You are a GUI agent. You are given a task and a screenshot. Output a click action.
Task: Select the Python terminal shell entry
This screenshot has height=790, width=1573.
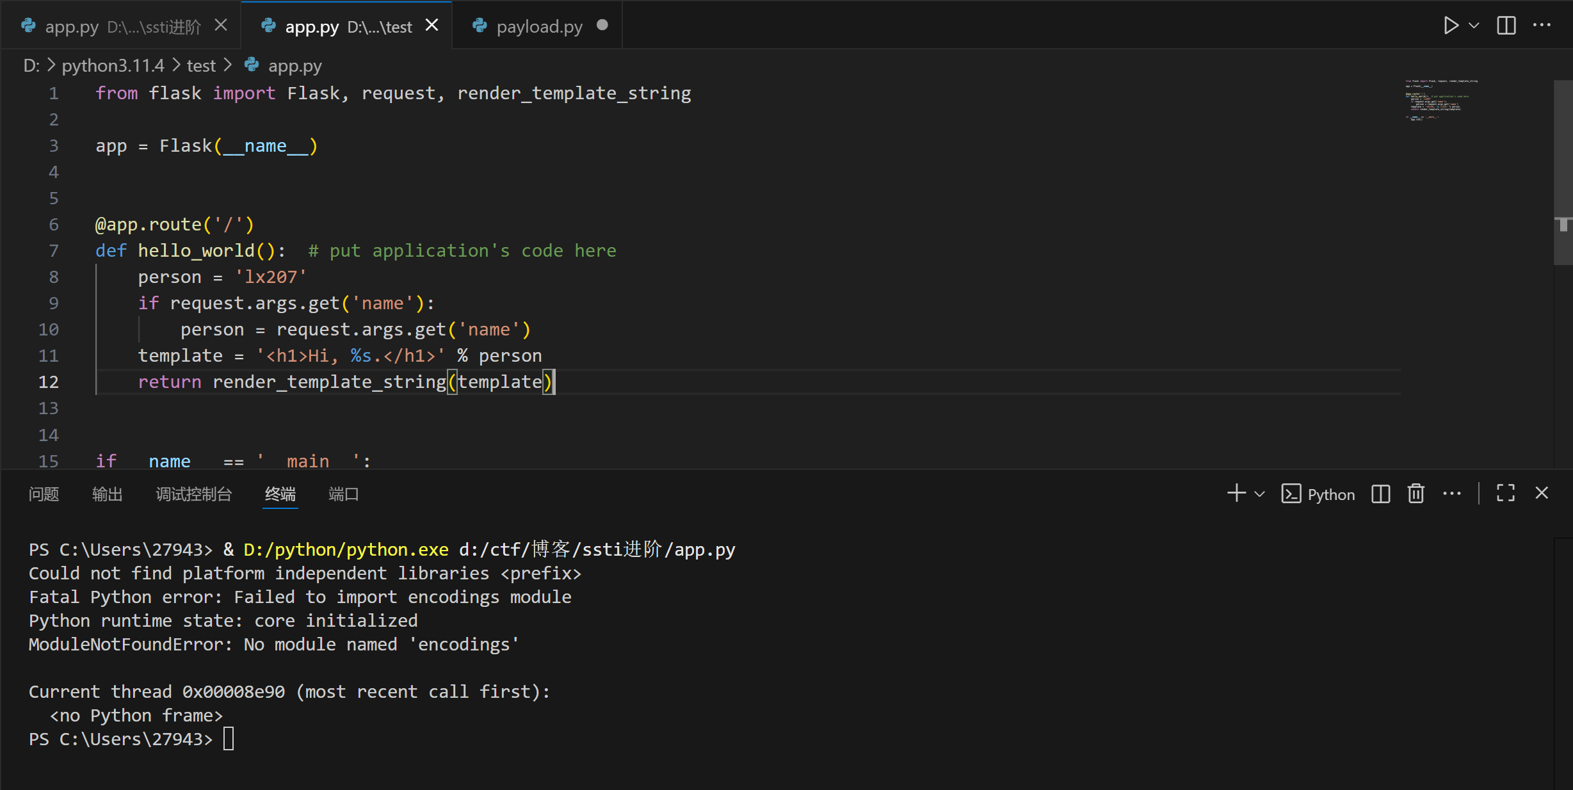pyautogui.click(x=1318, y=494)
